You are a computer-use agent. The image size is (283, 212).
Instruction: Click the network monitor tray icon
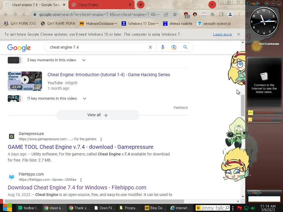246,208
